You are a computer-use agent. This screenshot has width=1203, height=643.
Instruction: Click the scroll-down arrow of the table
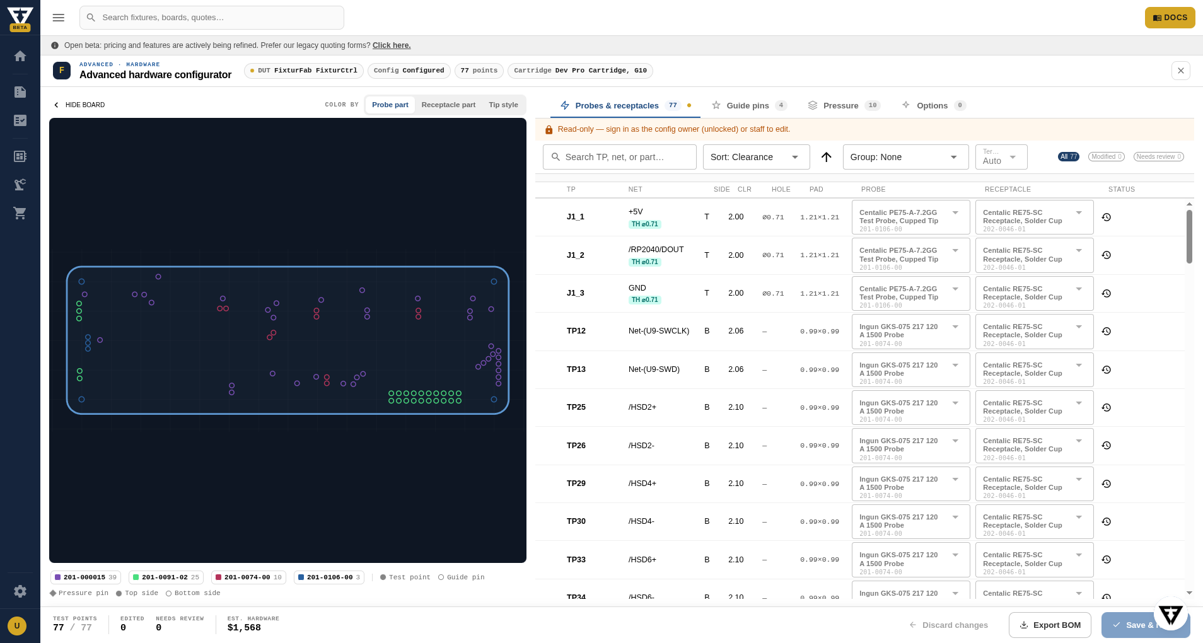(x=1189, y=593)
